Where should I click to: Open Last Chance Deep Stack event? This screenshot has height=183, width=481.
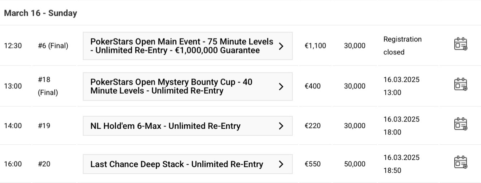point(176,164)
